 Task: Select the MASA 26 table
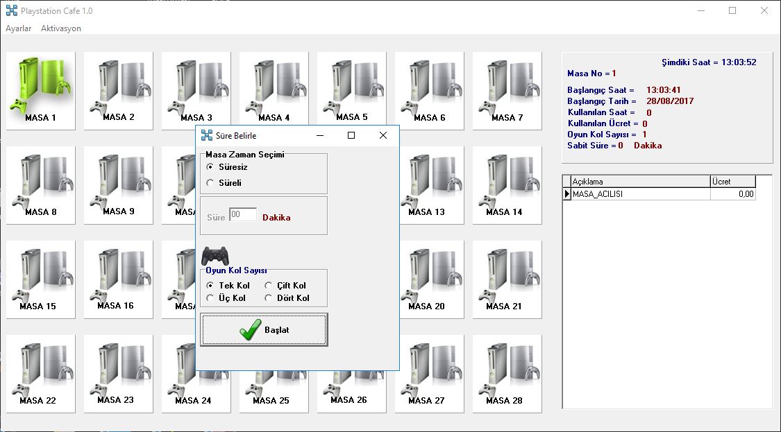pyautogui.click(x=352, y=392)
